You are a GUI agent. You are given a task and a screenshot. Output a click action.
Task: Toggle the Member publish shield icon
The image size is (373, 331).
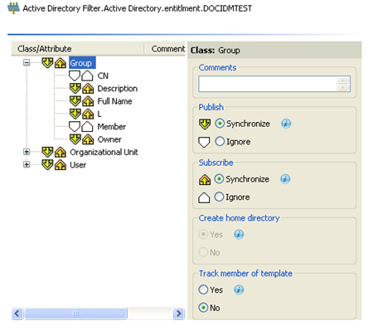click(x=75, y=127)
